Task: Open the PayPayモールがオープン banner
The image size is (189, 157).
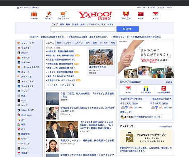Action: pyautogui.click(x=146, y=138)
